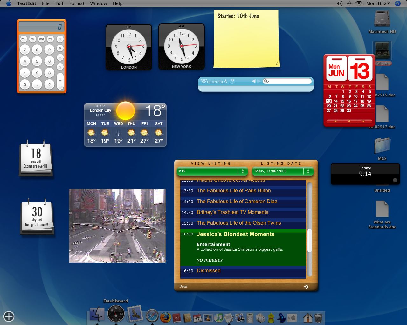The height and width of the screenshot is (325, 407).
Task: Click the Times Square webcam image
Action: (x=117, y=226)
